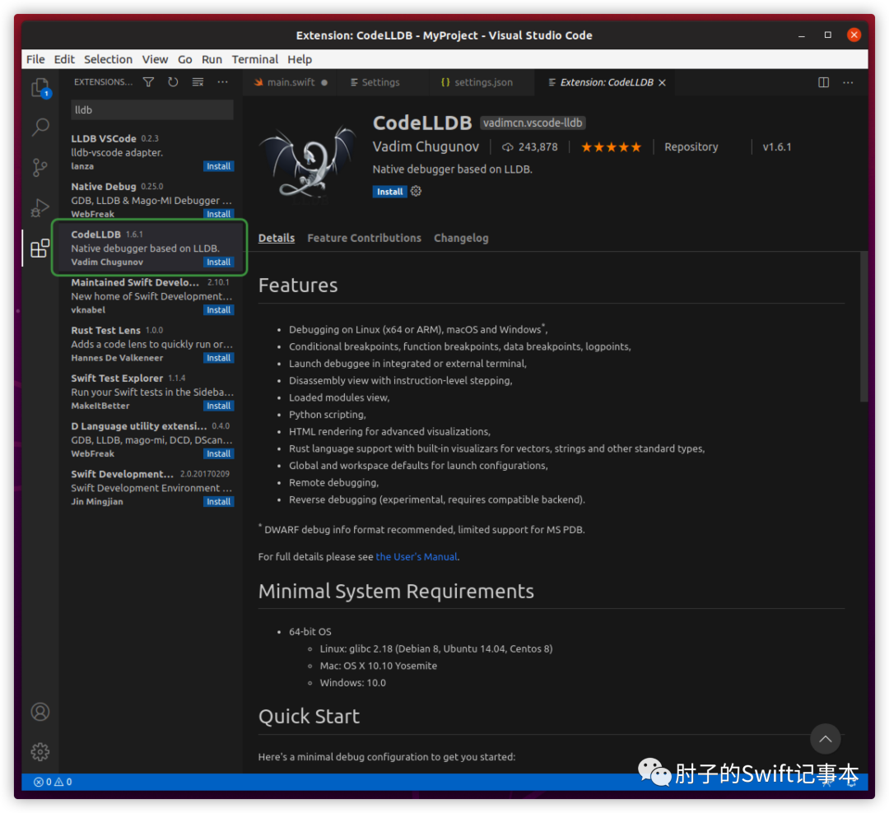Open Extensions views and more actions menu
Screen dimensions: 889x813
(223, 82)
